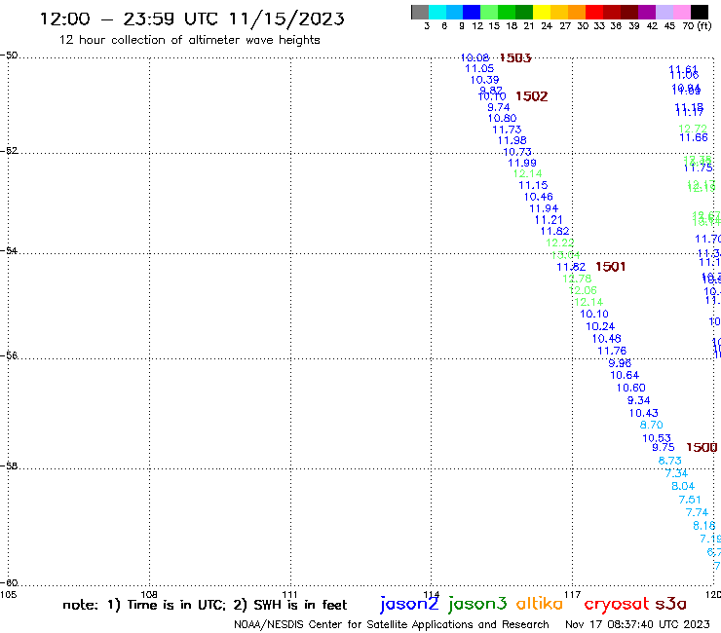This screenshot has width=721, height=633.
Task: Select the 1501 time marker
Action: [x=610, y=267]
